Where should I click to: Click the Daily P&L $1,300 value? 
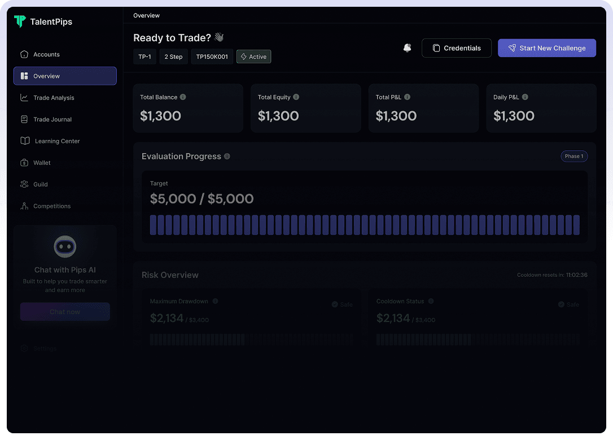(514, 116)
